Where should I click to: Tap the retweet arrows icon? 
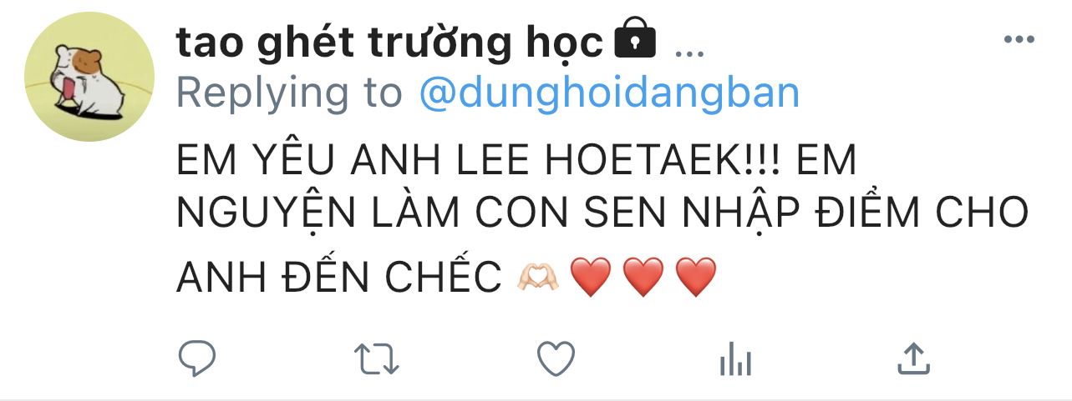376,359
